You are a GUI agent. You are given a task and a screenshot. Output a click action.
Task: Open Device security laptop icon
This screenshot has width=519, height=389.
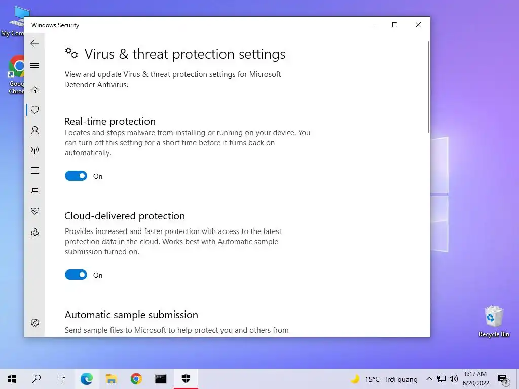[35, 191]
